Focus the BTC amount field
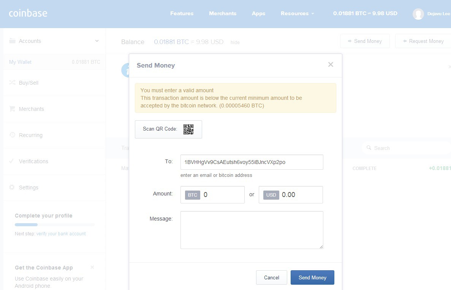451x290 pixels. pos(212,195)
